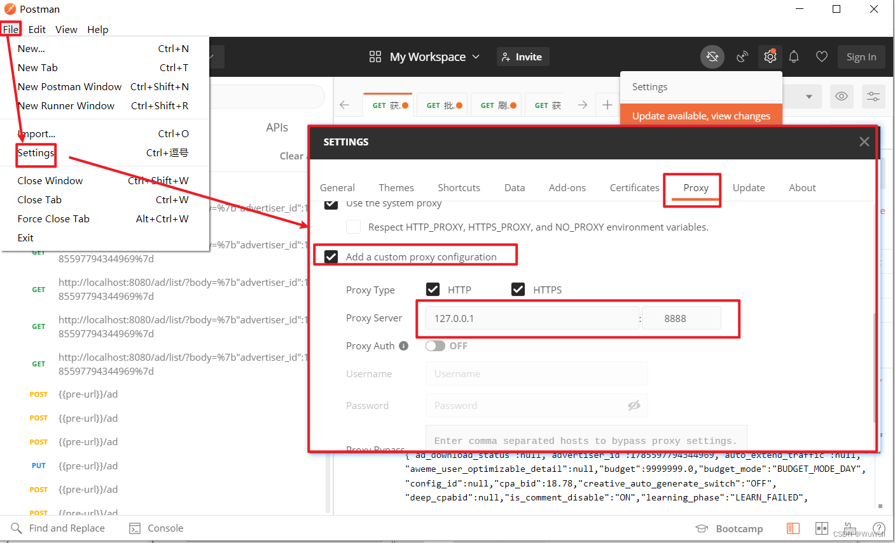Click Update available, view changes
Screen dimensions: 895x543
tap(701, 115)
